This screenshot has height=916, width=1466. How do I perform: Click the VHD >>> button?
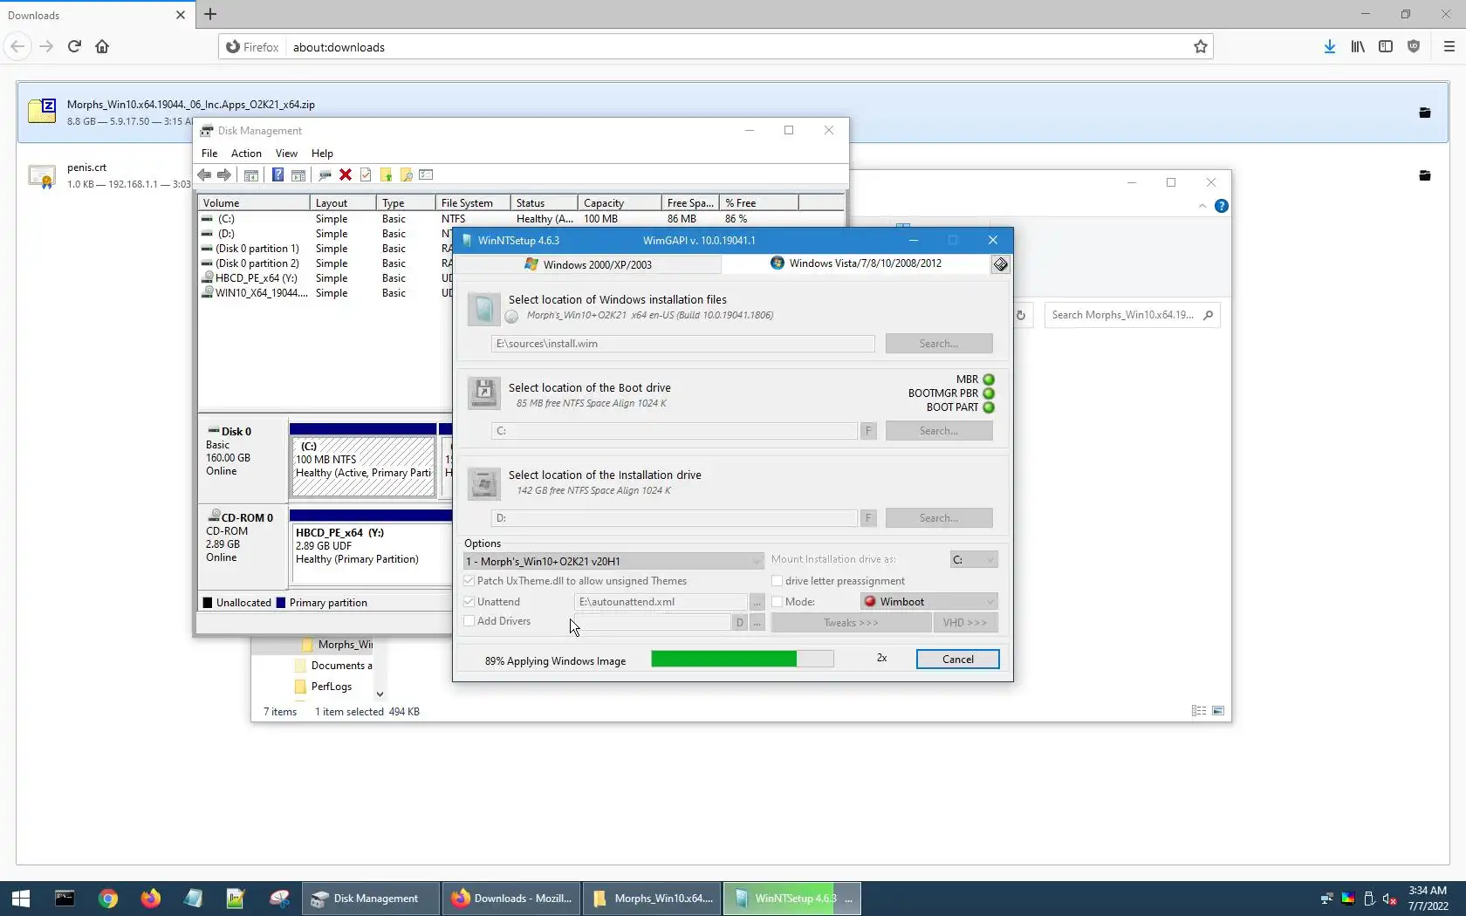pos(965,623)
